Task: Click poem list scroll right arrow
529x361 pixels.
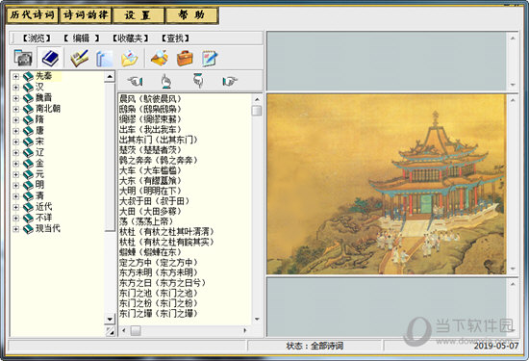Action: pos(245,330)
